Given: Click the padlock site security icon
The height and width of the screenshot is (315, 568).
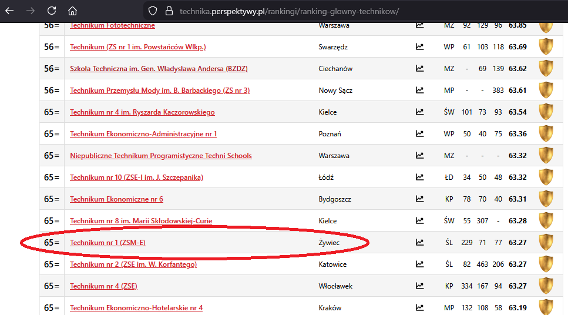Looking at the screenshot, I should (x=169, y=11).
